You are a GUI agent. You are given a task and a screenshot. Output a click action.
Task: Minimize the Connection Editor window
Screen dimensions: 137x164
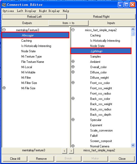[120, 5]
